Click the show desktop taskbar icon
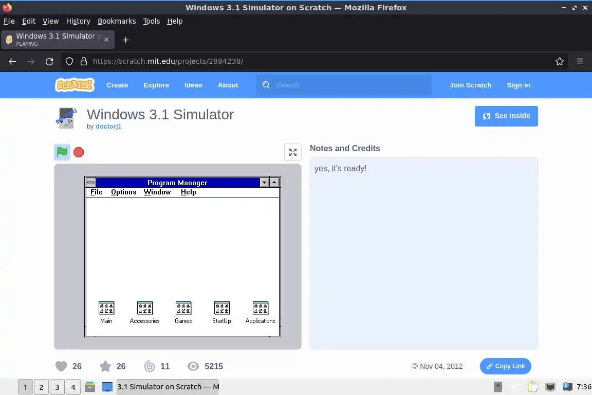Screen dimensions: 592x395 pyautogui.click(x=107, y=387)
